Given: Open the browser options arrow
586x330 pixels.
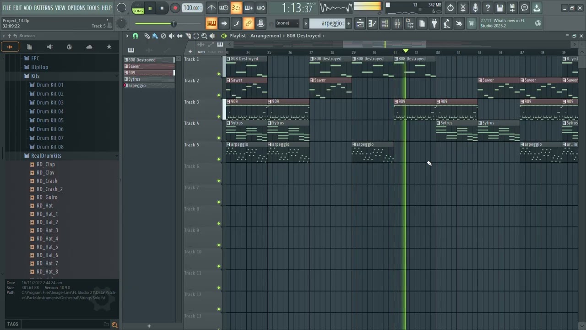Looking at the screenshot, I should (4, 36).
